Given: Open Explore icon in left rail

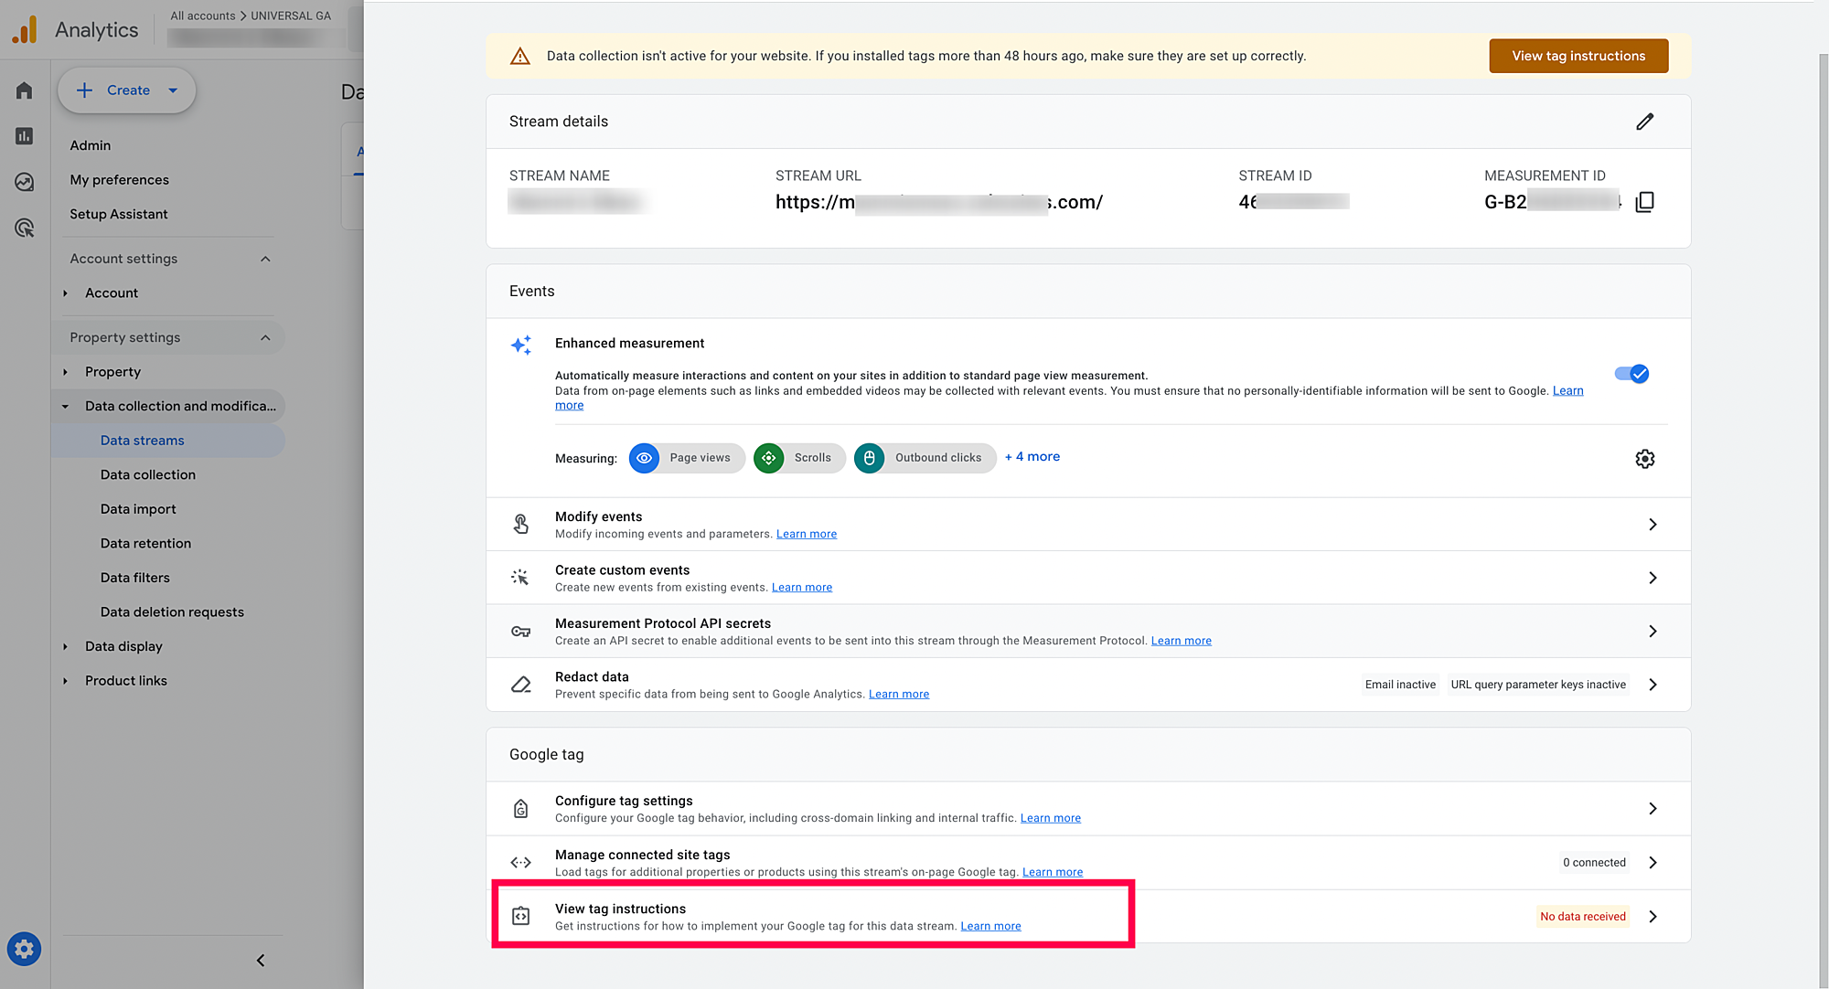Looking at the screenshot, I should [25, 182].
